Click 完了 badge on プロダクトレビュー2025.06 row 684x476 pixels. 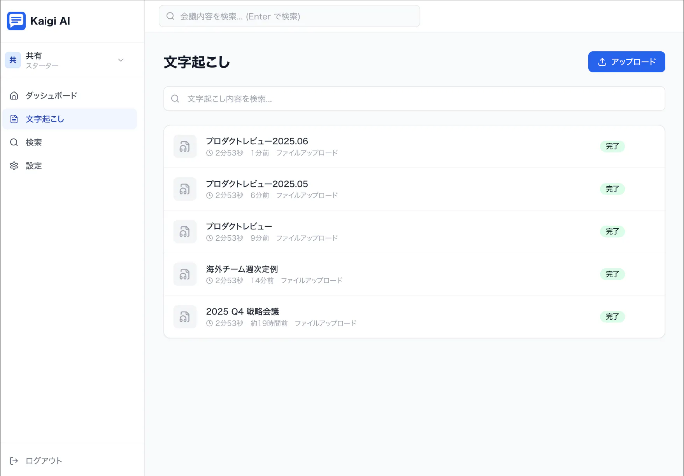pos(612,147)
